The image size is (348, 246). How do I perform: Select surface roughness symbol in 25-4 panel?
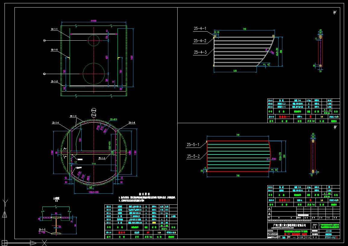(335, 12)
